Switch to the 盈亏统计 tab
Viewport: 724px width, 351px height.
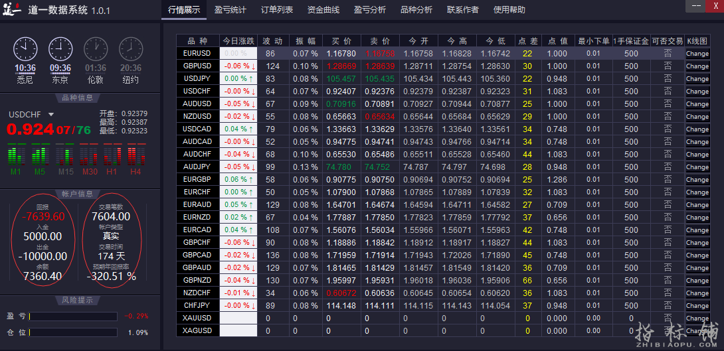click(230, 10)
